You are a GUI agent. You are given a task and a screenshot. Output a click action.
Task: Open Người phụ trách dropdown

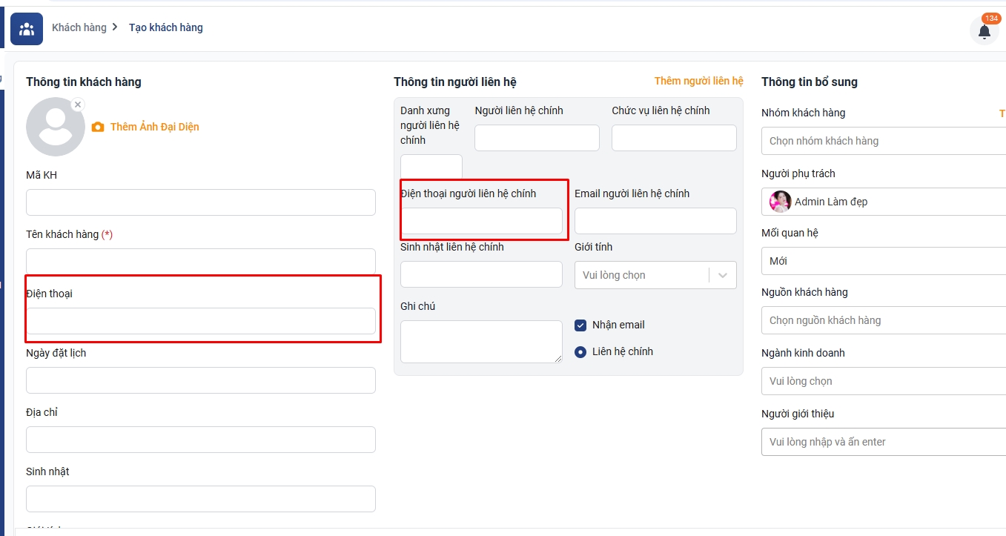(x=884, y=202)
